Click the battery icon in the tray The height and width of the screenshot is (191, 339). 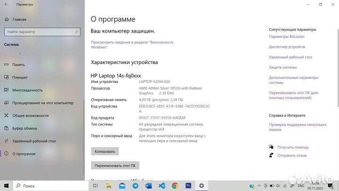(272, 186)
